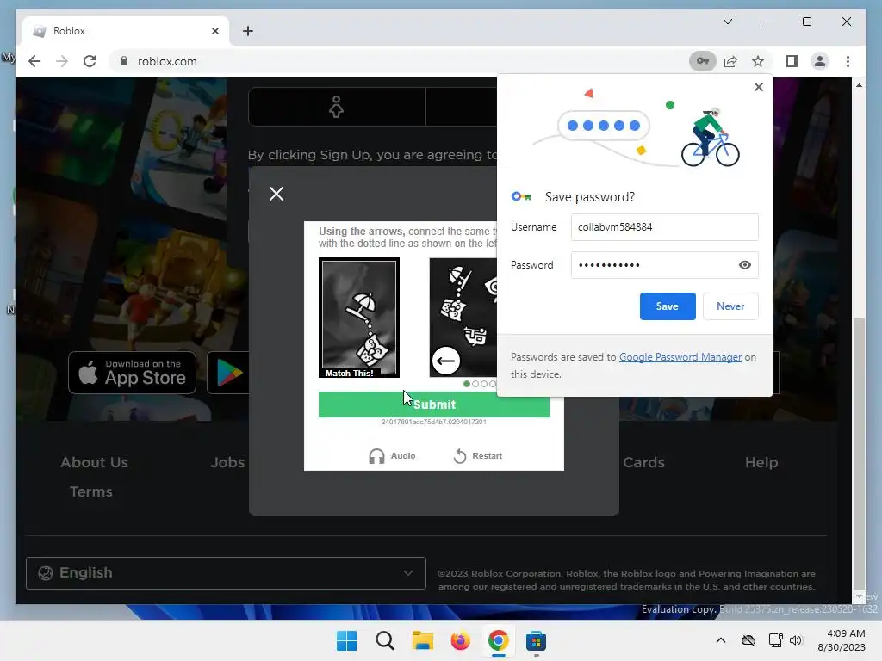882x661 pixels.
Task: Open Microsoft Store from taskbar
Action: click(536, 640)
